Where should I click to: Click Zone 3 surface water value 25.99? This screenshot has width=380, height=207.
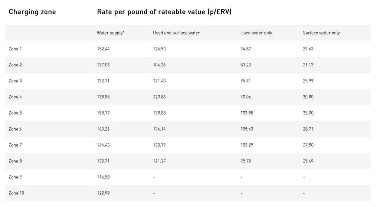pos(308,81)
